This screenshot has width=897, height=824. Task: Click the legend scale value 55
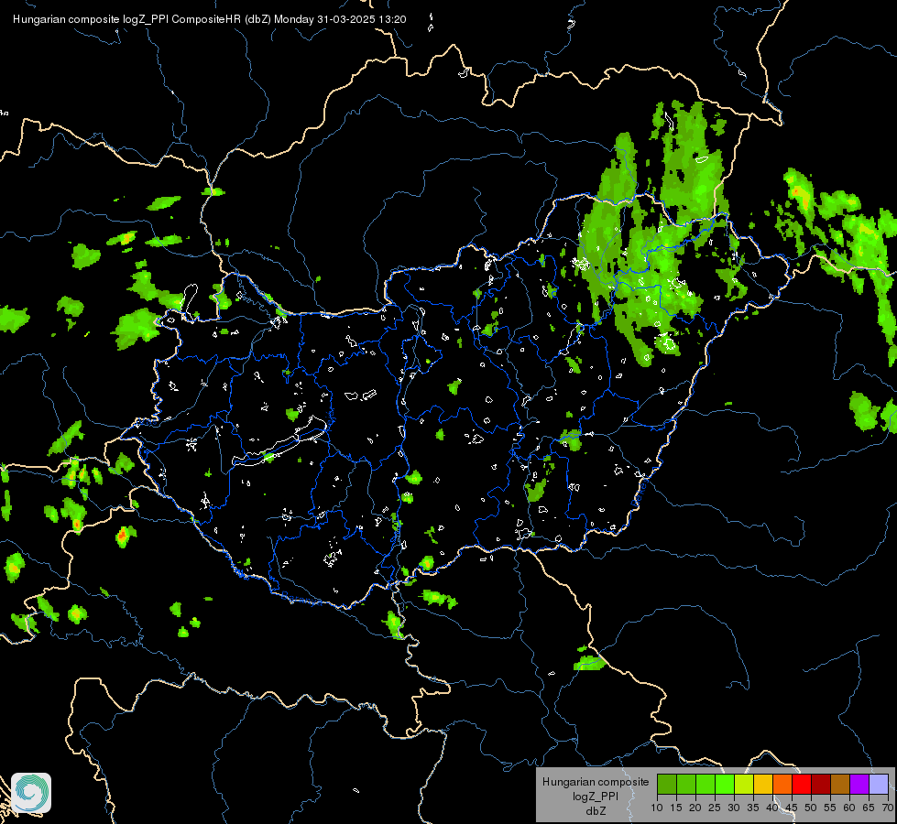(830, 808)
